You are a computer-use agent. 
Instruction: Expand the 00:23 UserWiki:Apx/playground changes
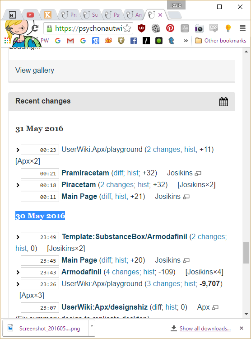click(x=18, y=150)
